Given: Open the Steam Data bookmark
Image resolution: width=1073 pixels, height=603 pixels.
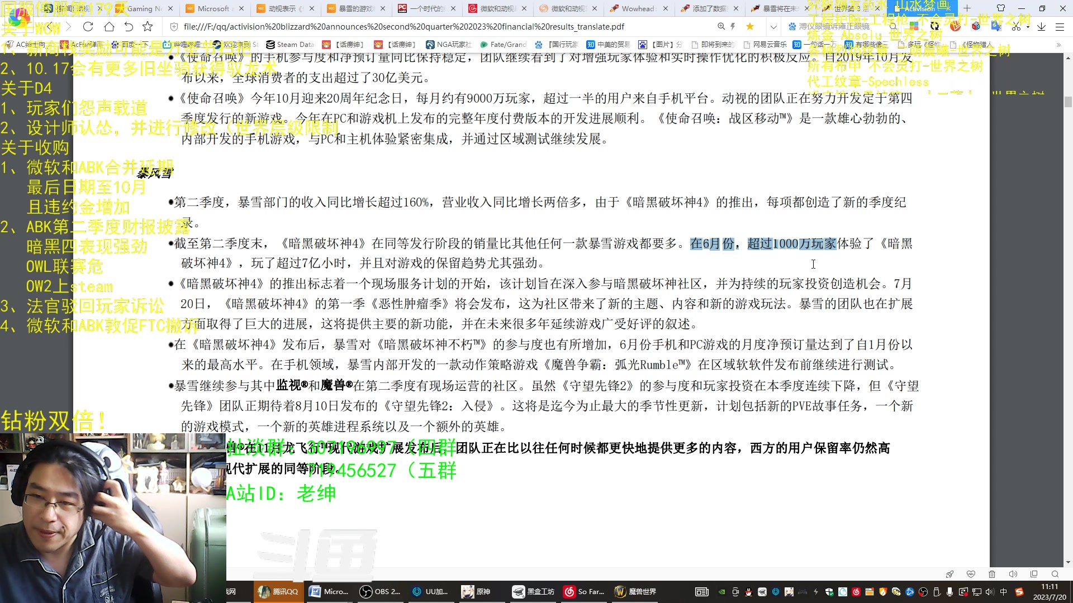Looking at the screenshot, I should tap(290, 45).
